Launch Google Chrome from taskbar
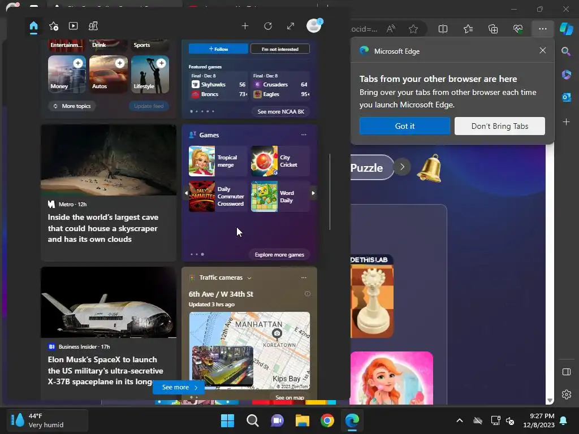This screenshot has width=579, height=434. (x=327, y=420)
